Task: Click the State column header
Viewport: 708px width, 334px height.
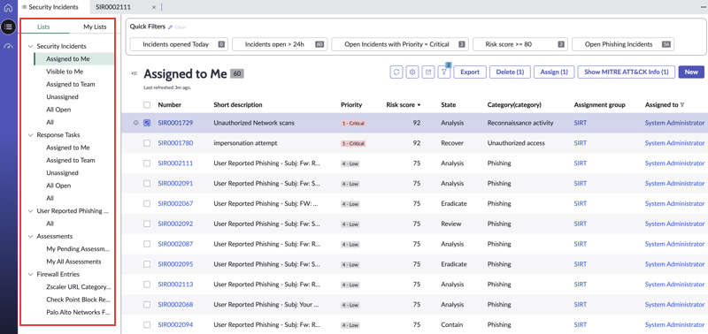Action: click(449, 104)
